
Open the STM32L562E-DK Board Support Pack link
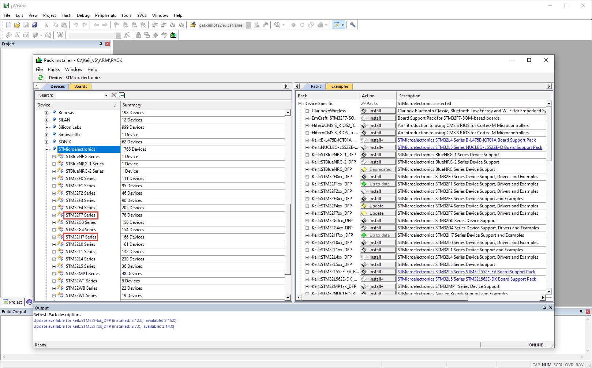click(x=467, y=279)
